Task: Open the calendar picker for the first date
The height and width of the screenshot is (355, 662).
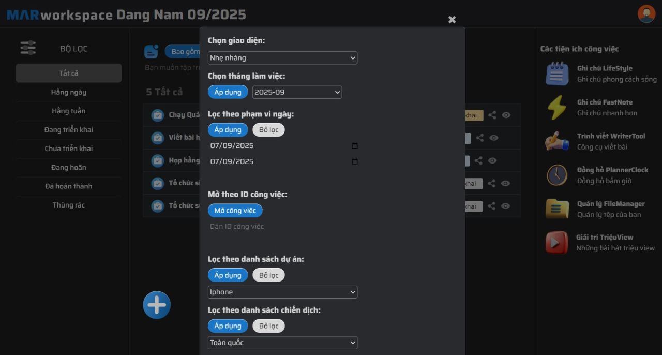Action: (x=355, y=146)
